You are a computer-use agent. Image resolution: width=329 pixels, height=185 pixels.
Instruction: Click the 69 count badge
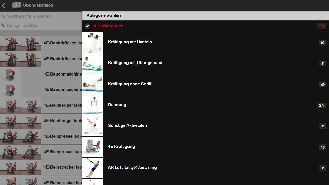(x=323, y=85)
